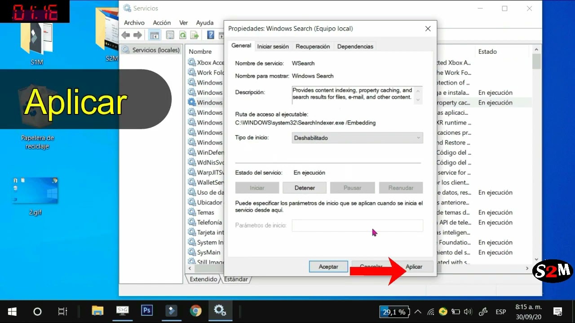Switch to the Estándar view tab
This screenshot has height=323, width=575.
(236, 279)
